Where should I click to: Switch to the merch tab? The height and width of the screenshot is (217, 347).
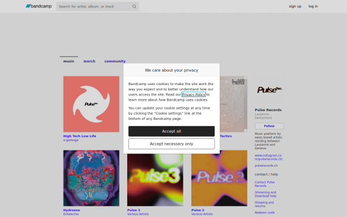[90, 61]
